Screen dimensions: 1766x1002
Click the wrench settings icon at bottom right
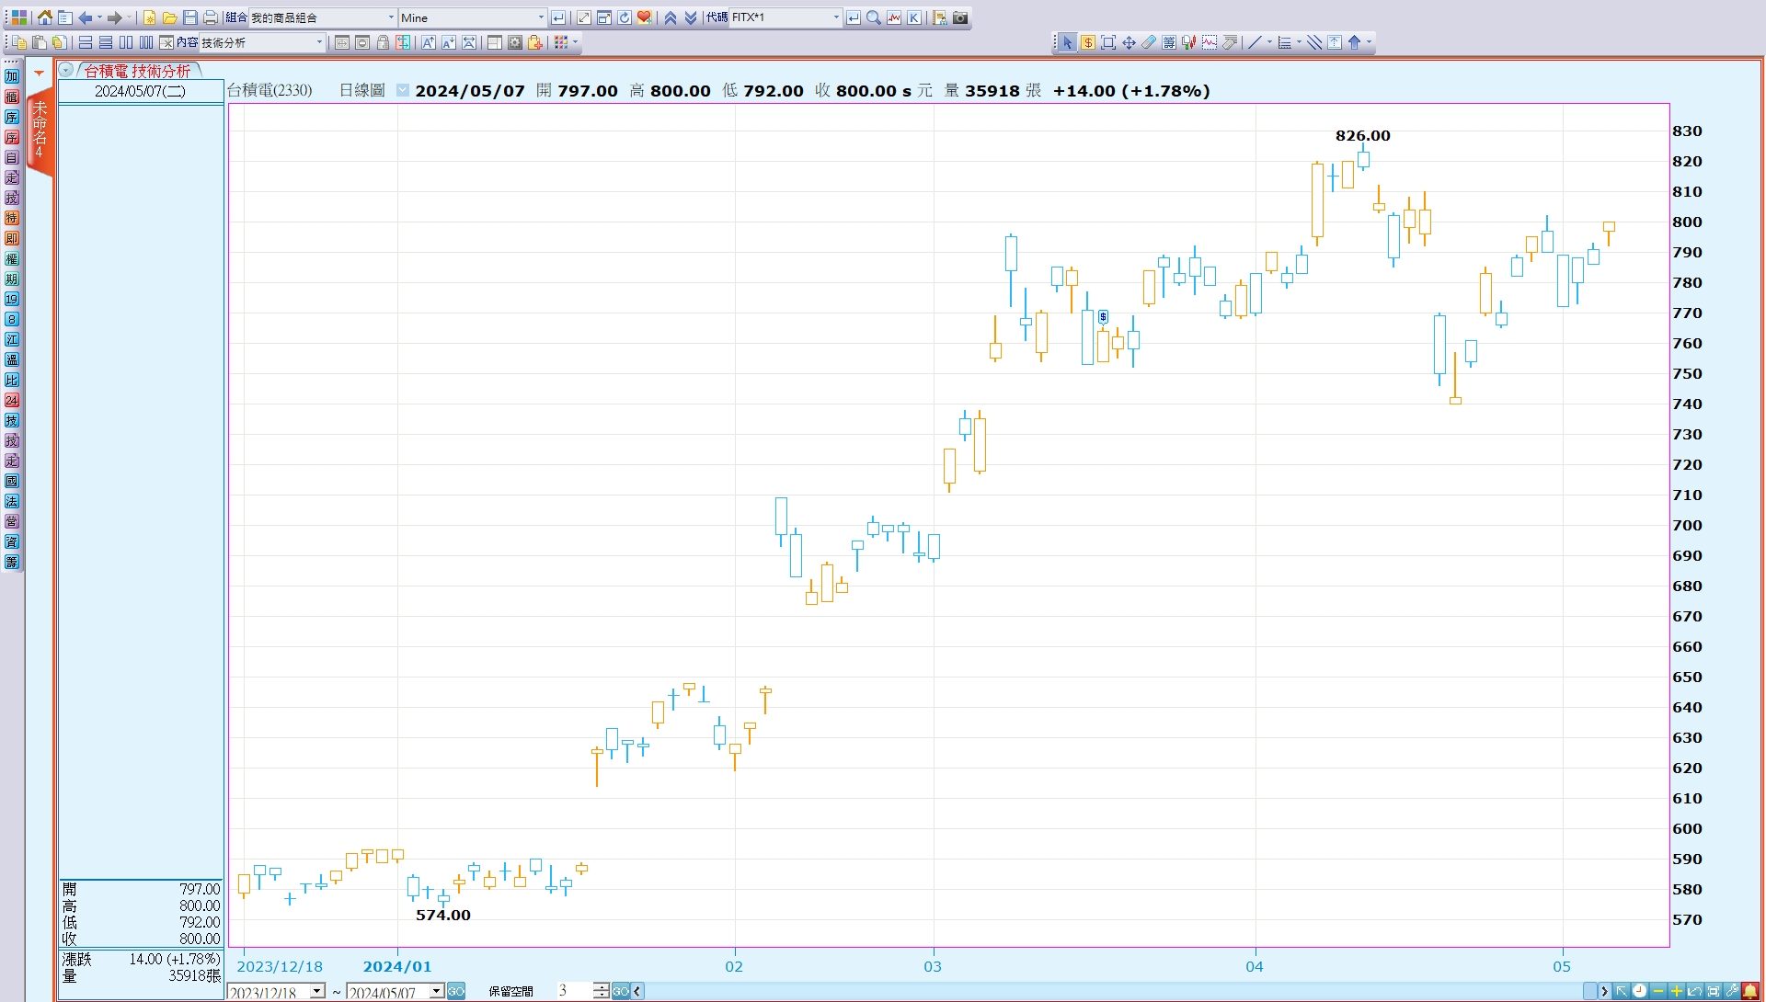click(1732, 991)
